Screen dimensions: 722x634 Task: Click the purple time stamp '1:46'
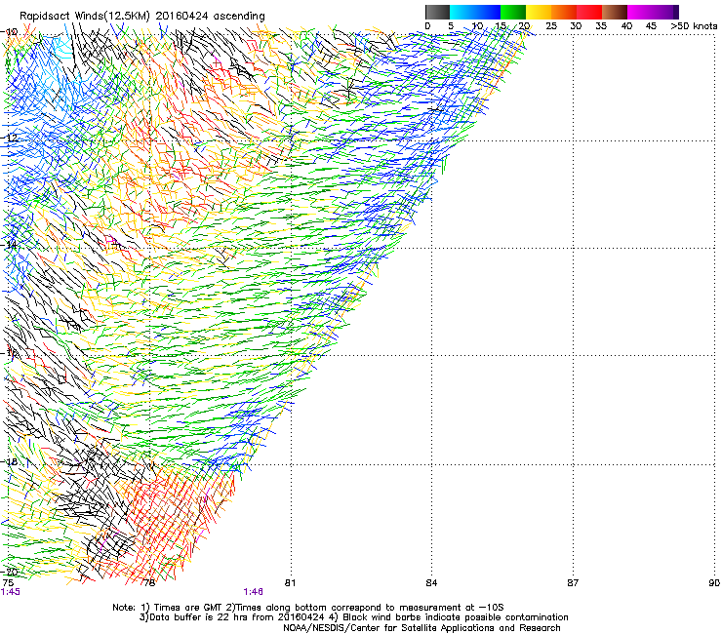click(x=254, y=592)
